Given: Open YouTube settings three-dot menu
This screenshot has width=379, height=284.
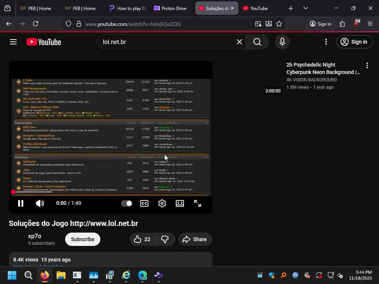Looking at the screenshot, I should tap(326, 42).
